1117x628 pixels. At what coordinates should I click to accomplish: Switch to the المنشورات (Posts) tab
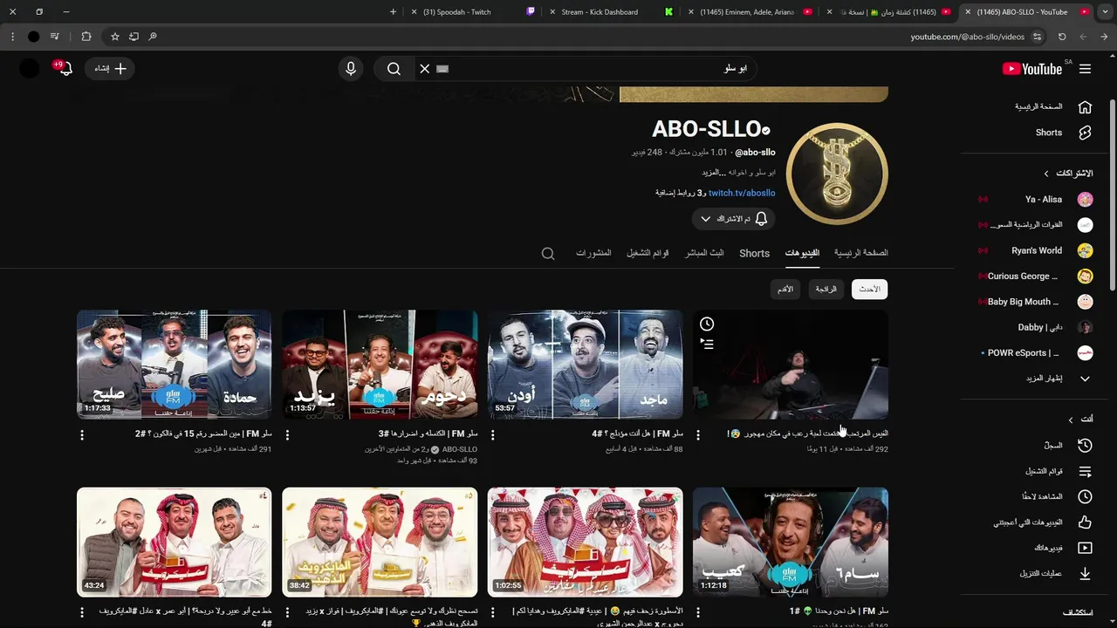pos(593,253)
